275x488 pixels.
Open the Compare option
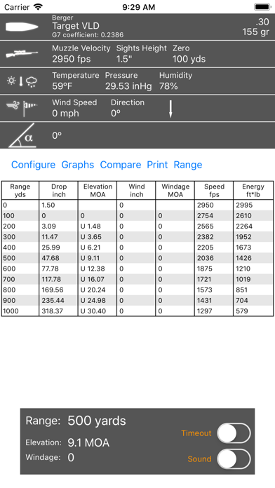click(x=121, y=165)
